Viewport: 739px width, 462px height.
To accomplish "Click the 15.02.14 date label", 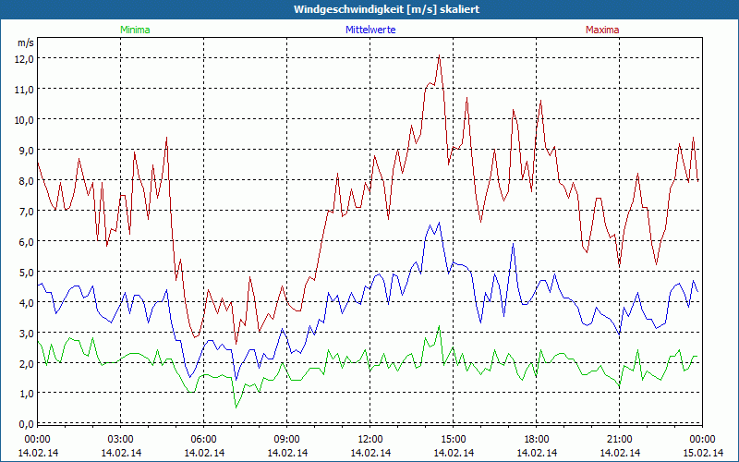I will pyautogui.click(x=701, y=453).
